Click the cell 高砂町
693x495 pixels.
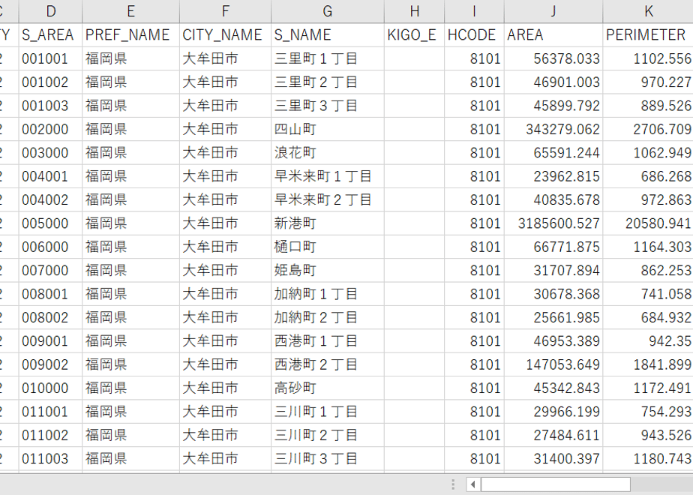point(328,388)
